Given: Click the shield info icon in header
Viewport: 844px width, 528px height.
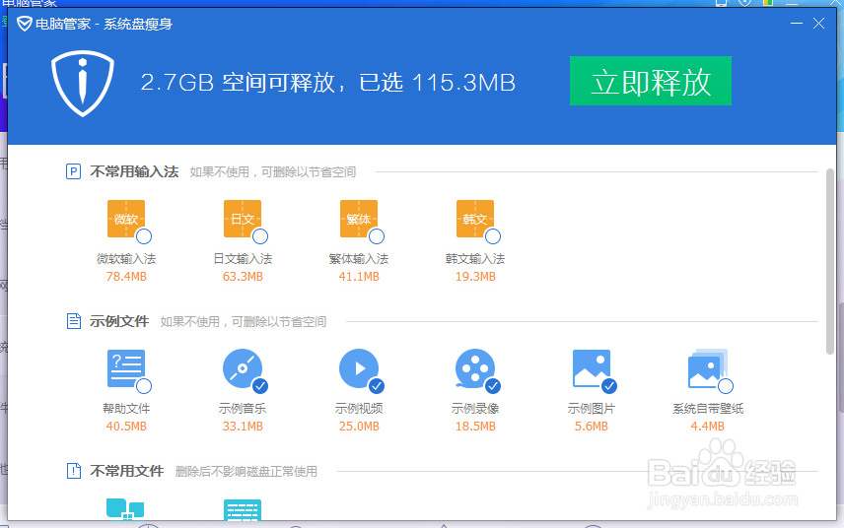Looking at the screenshot, I should coord(83,84).
